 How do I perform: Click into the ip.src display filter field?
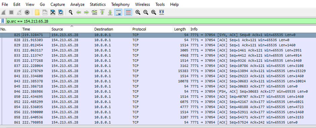(x=161, y=21)
